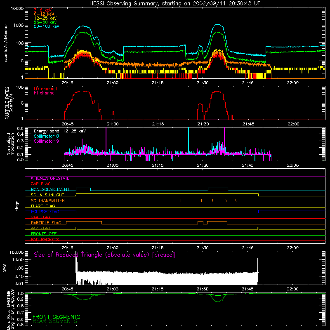Click the '21:00' time label under the modulation panel
This screenshot has height=330, width=330.
[x=113, y=165]
